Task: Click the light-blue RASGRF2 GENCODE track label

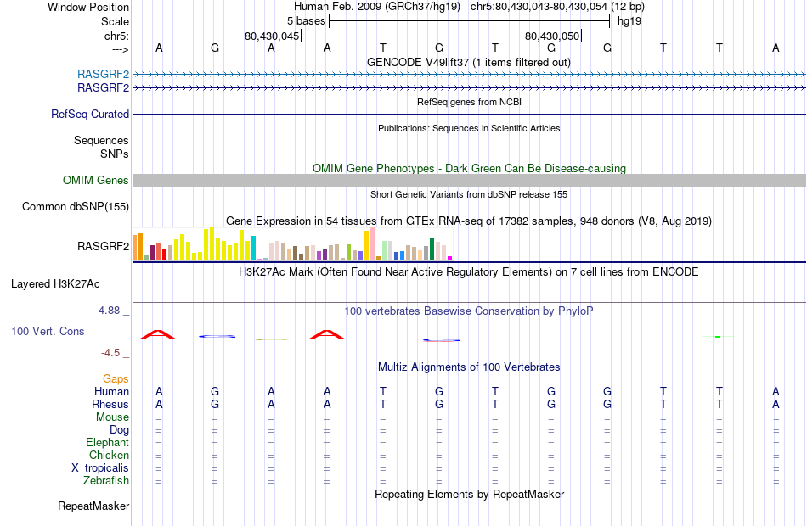Action: (103, 74)
